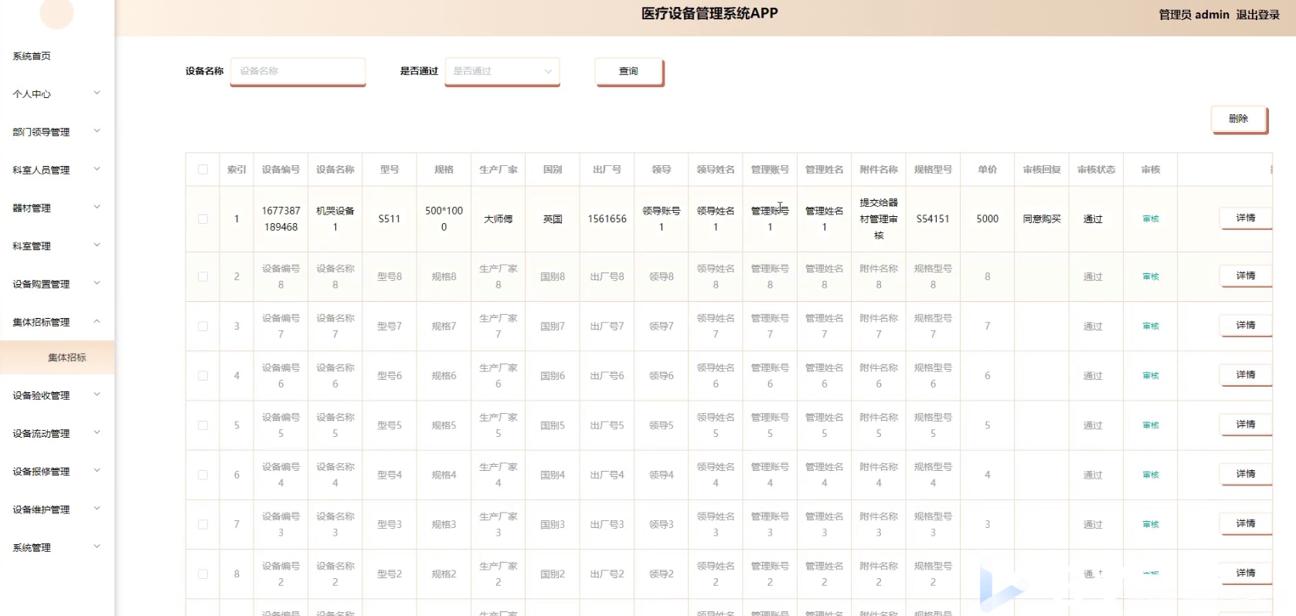Screen dimensions: 1296x616
Task: Open the 设备报修管理 menu
Action: 41,472
